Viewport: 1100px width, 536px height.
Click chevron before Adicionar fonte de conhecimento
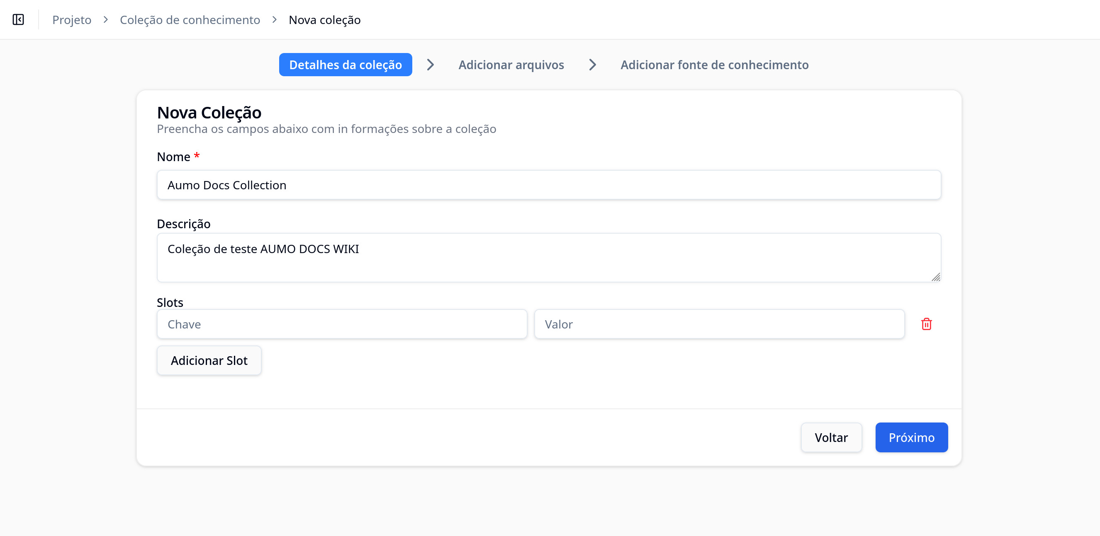592,65
